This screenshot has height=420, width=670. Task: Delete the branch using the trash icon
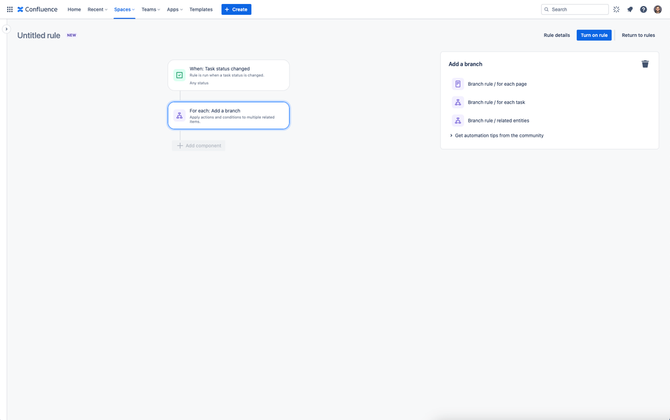(x=645, y=64)
